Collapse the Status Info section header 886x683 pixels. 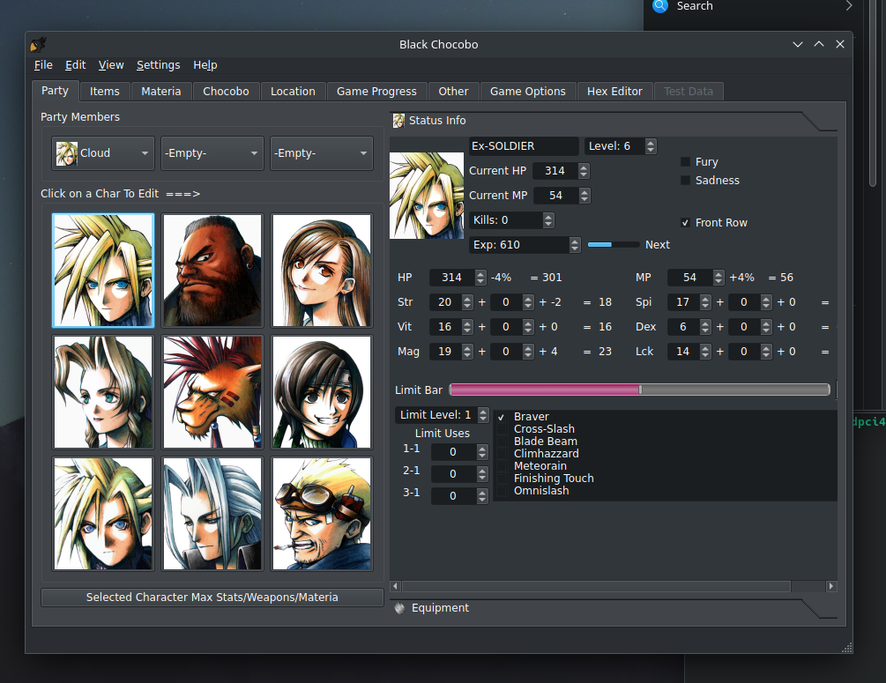pyautogui.click(x=614, y=121)
